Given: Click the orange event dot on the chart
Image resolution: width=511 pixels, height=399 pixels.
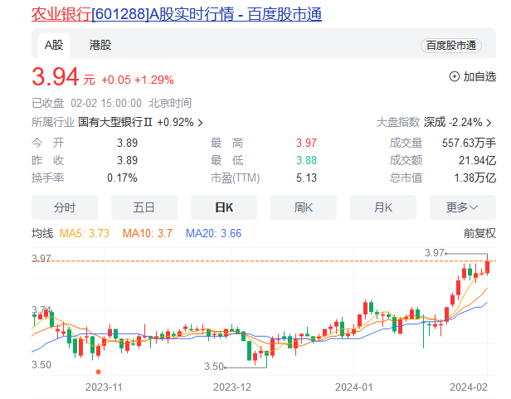Looking at the screenshot, I should tap(98, 372).
